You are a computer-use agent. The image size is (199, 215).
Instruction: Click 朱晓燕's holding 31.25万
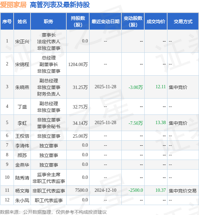coord(80,87)
